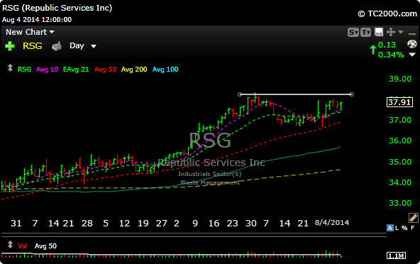Click the Avg 100 legend label
The height and width of the screenshot is (264, 420).
tap(165, 70)
